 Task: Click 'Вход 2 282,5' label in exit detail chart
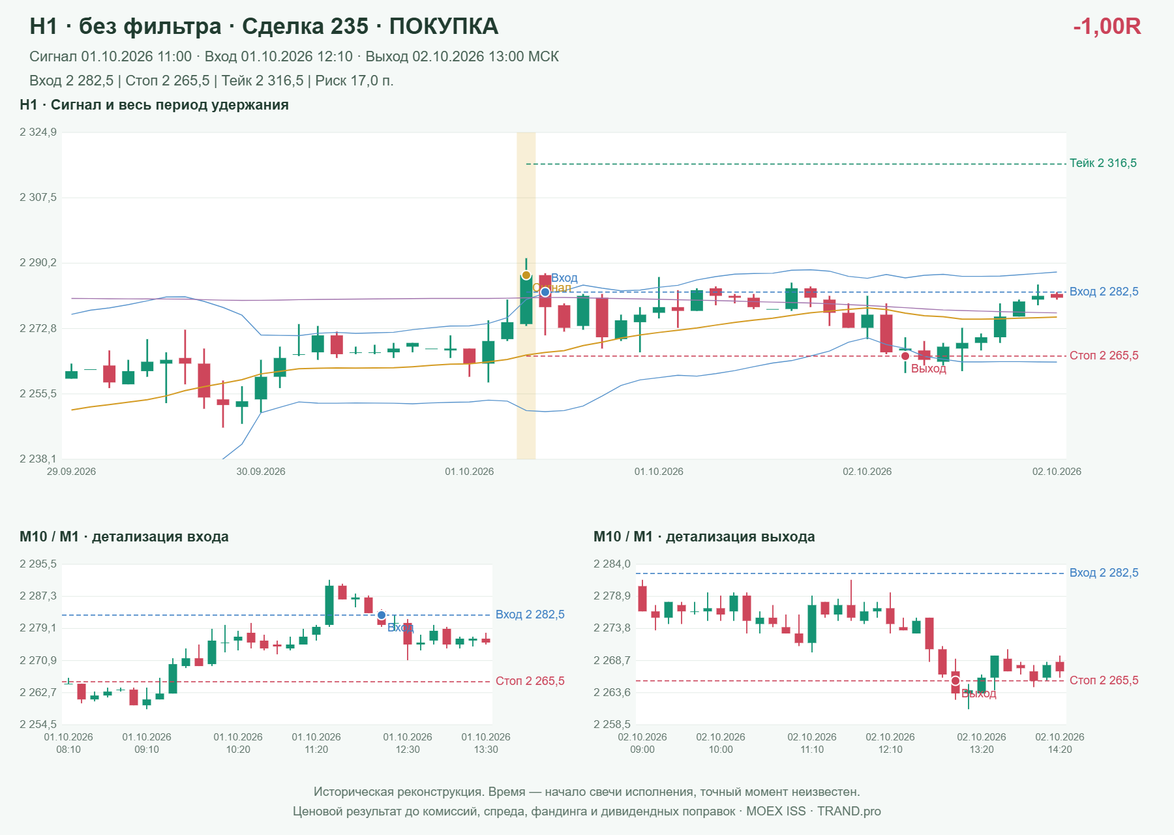tap(1104, 573)
